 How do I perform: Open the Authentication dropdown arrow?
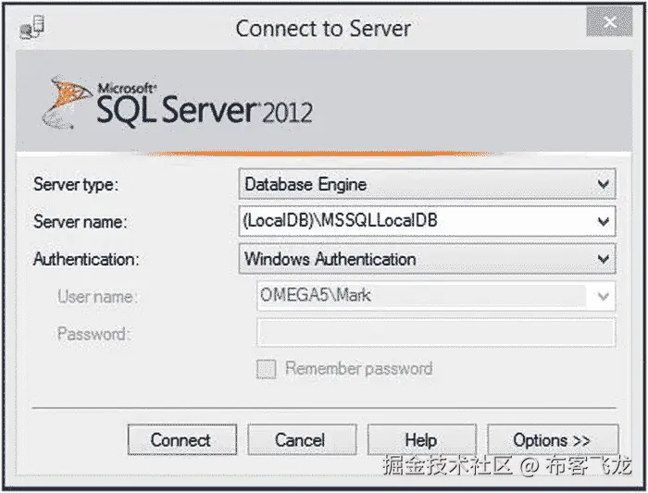[x=604, y=259]
